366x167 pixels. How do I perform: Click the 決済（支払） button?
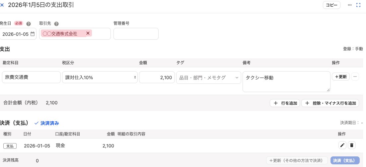tap(345, 160)
